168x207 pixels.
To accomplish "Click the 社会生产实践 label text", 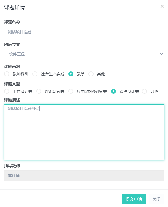I will point(53,74).
